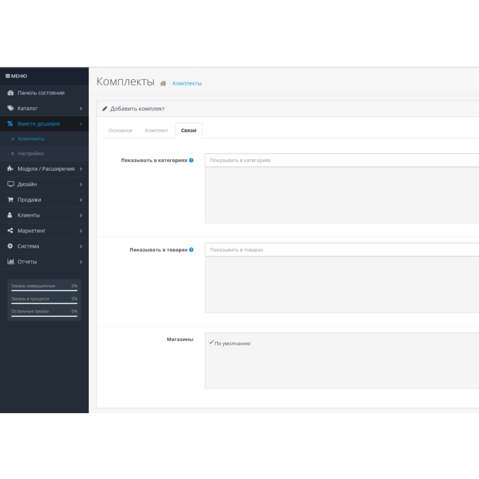Open the Панель состояния dashboard icon
Viewport: 479px width, 479px height.
(10, 93)
